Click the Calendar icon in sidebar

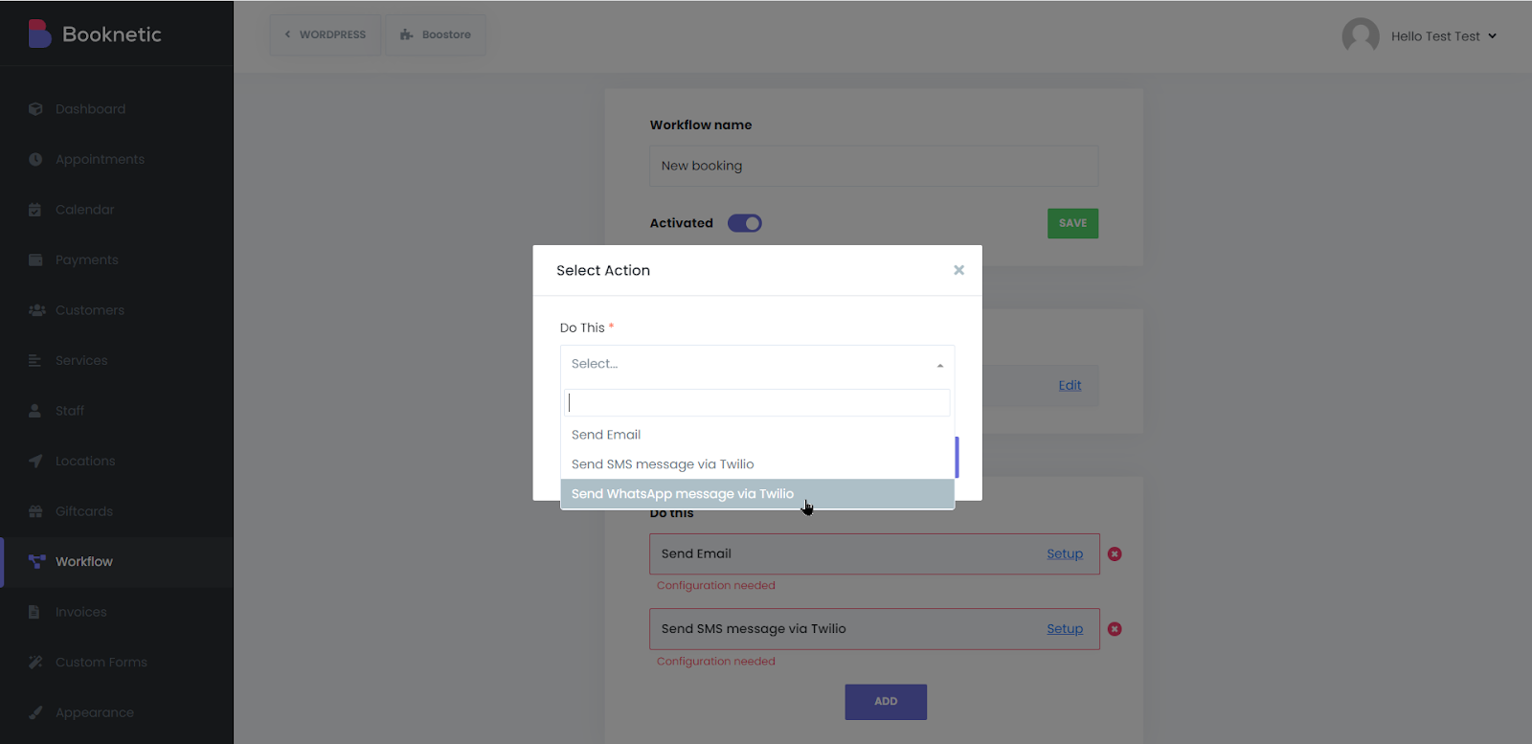(35, 210)
